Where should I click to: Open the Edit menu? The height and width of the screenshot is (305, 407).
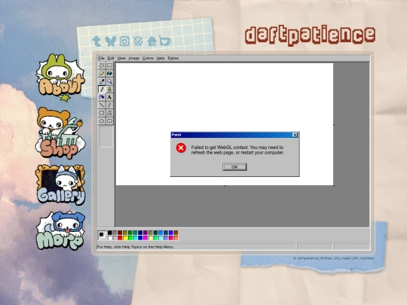click(x=111, y=58)
